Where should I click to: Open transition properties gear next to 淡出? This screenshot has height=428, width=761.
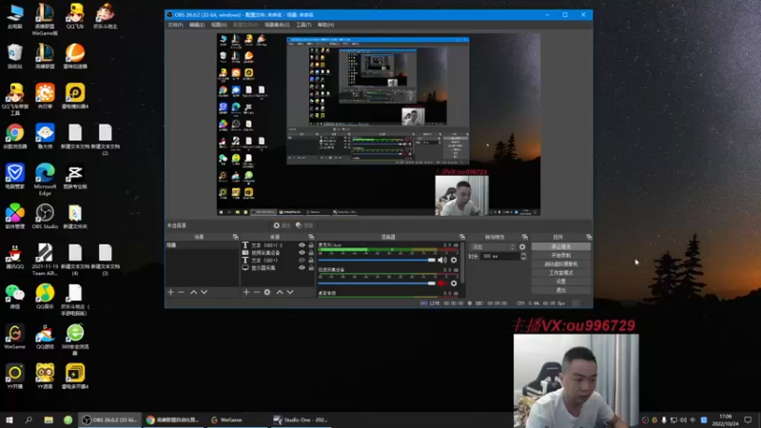point(522,247)
